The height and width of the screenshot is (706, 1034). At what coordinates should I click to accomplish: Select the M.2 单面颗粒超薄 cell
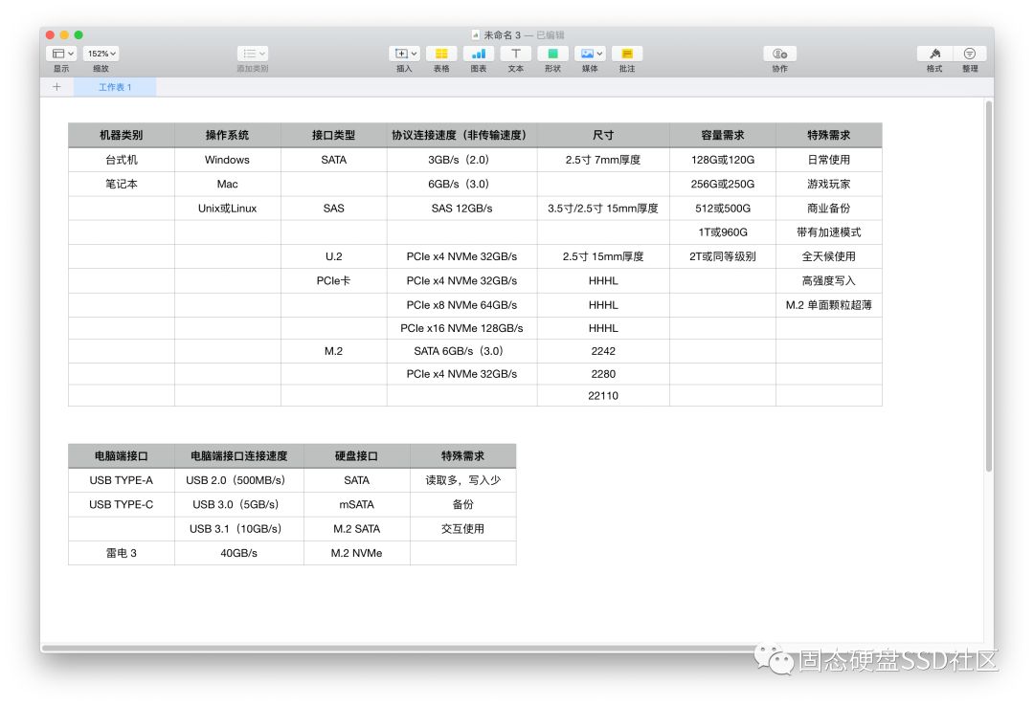pos(829,305)
